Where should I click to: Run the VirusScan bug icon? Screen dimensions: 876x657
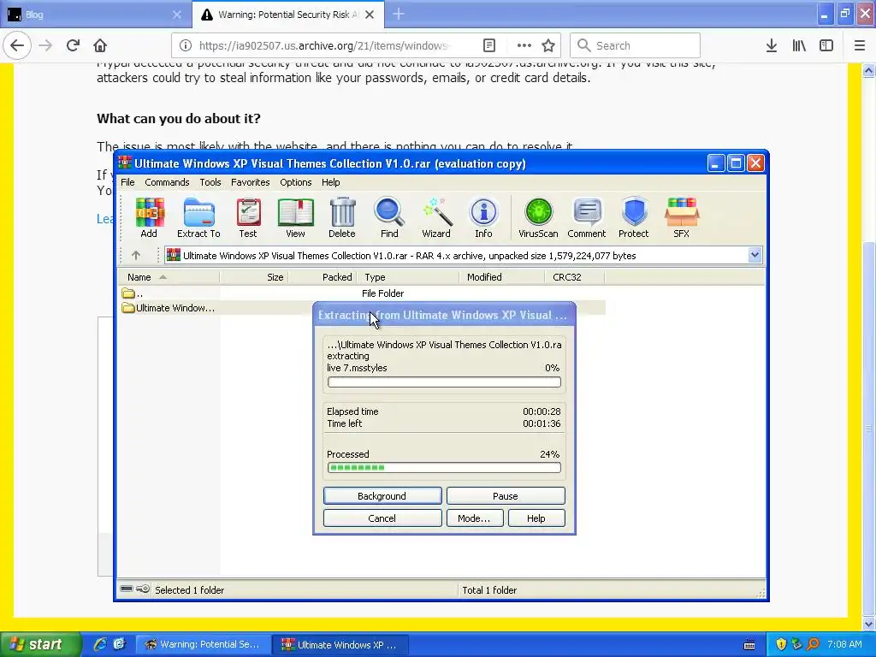click(538, 218)
